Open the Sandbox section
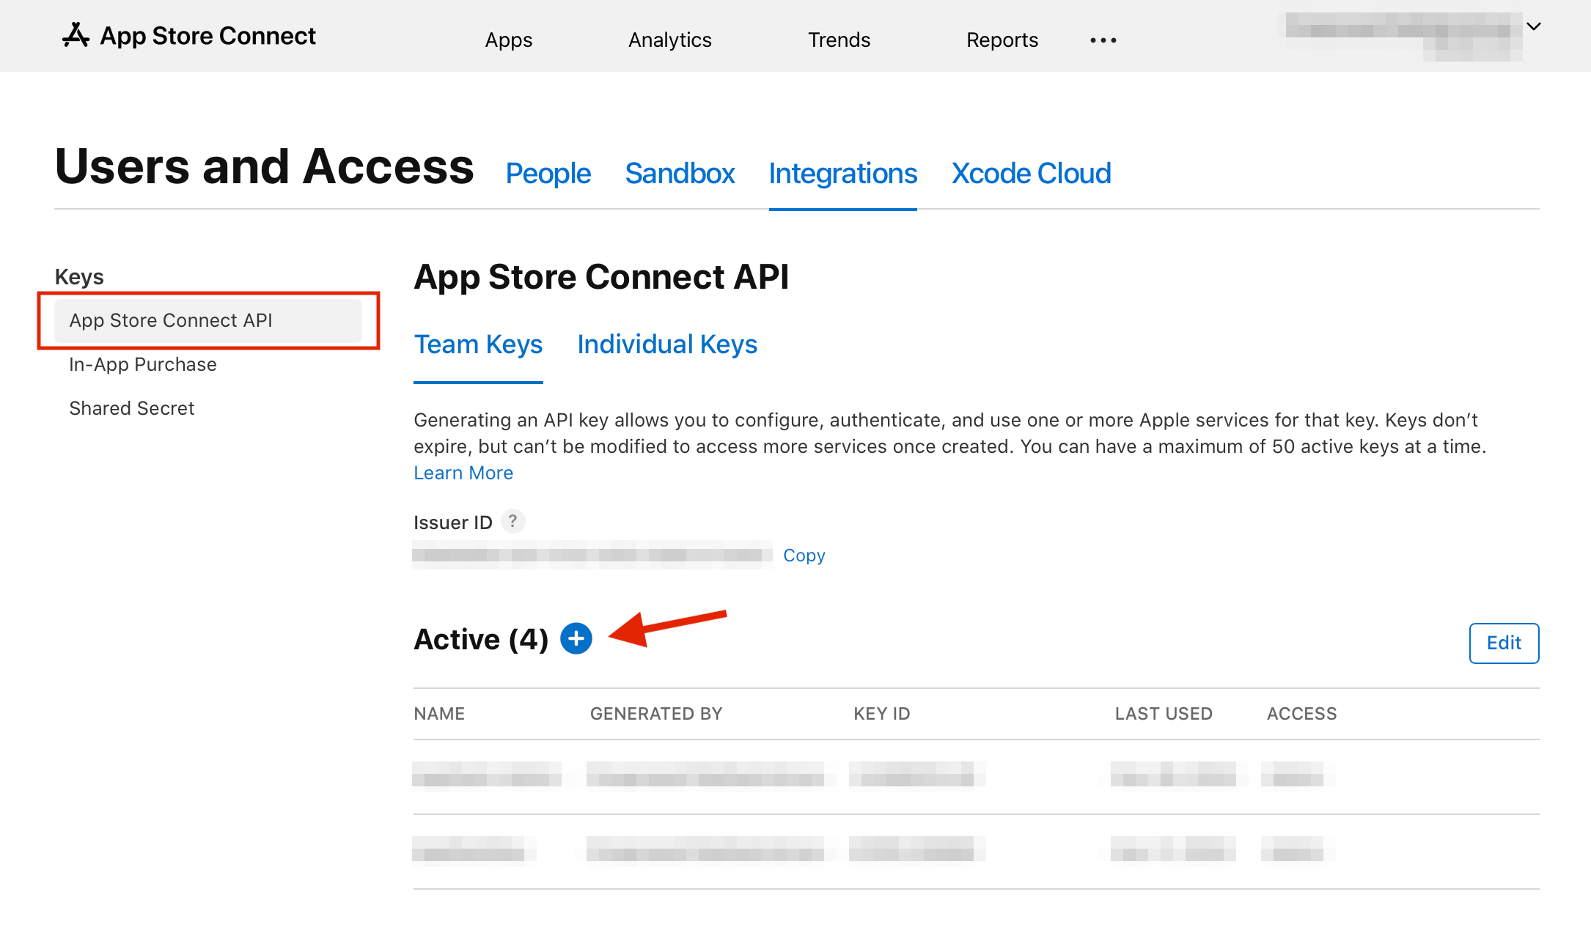The height and width of the screenshot is (941, 1591). pos(680,174)
